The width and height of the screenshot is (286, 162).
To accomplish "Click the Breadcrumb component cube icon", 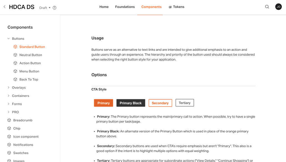I will 9,120.
